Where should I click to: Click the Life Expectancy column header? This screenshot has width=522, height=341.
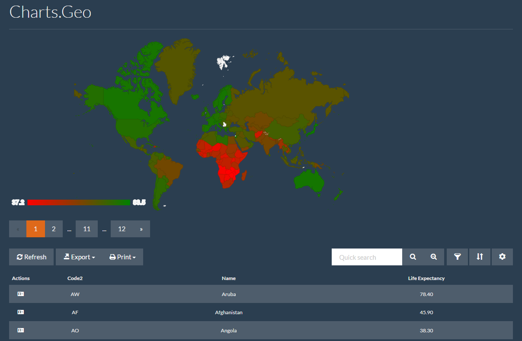(x=426, y=278)
